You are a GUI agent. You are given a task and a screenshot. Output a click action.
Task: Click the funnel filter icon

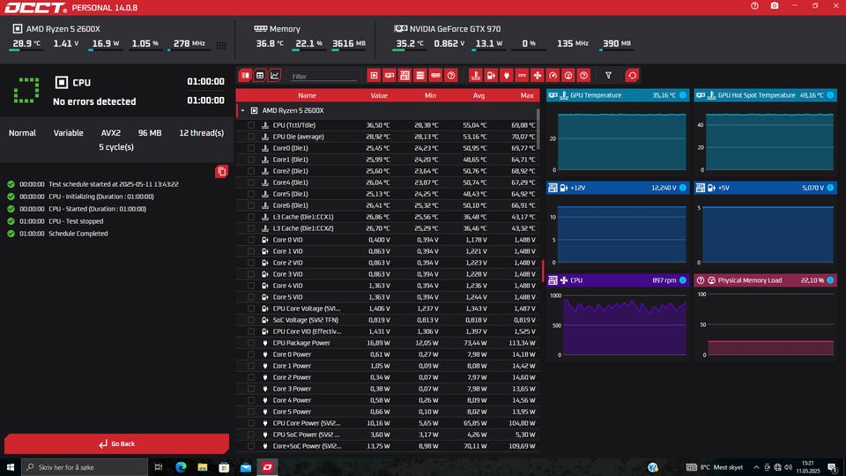[x=608, y=76]
